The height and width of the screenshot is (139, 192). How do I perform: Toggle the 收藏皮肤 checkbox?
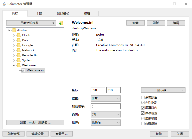143,124
